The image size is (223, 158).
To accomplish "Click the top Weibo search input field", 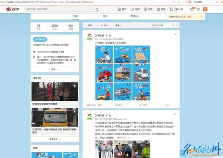I will point(60,9).
